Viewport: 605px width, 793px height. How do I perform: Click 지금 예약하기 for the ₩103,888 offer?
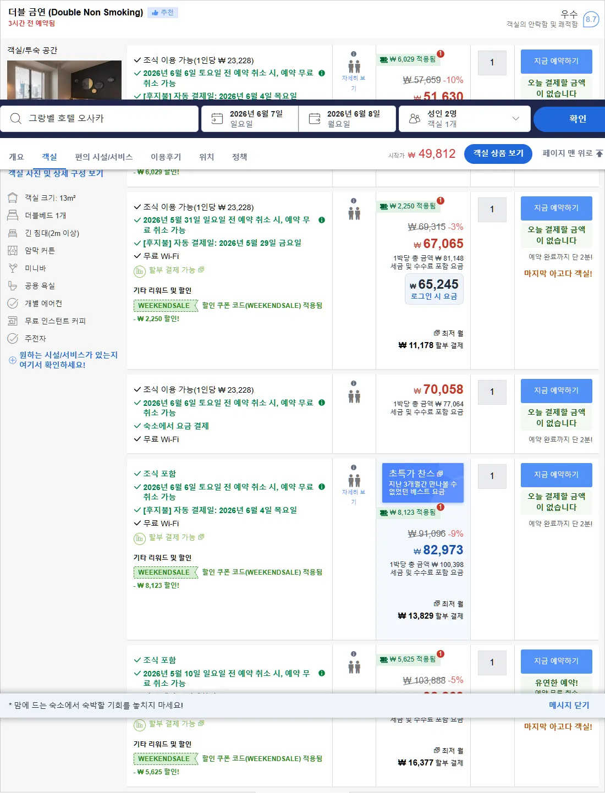[x=557, y=662]
